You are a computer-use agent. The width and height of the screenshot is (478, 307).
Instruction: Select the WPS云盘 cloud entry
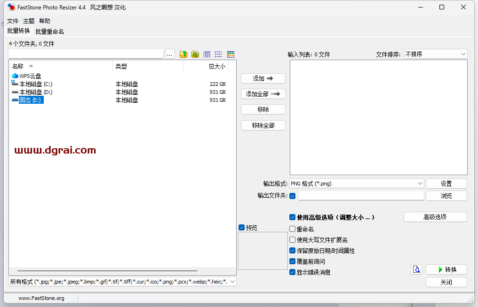click(x=26, y=76)
